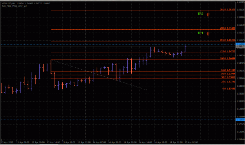Click the blue 1.52800 price tag on axis
Viewport: 245px width, 145px height.
pos(240,120)
